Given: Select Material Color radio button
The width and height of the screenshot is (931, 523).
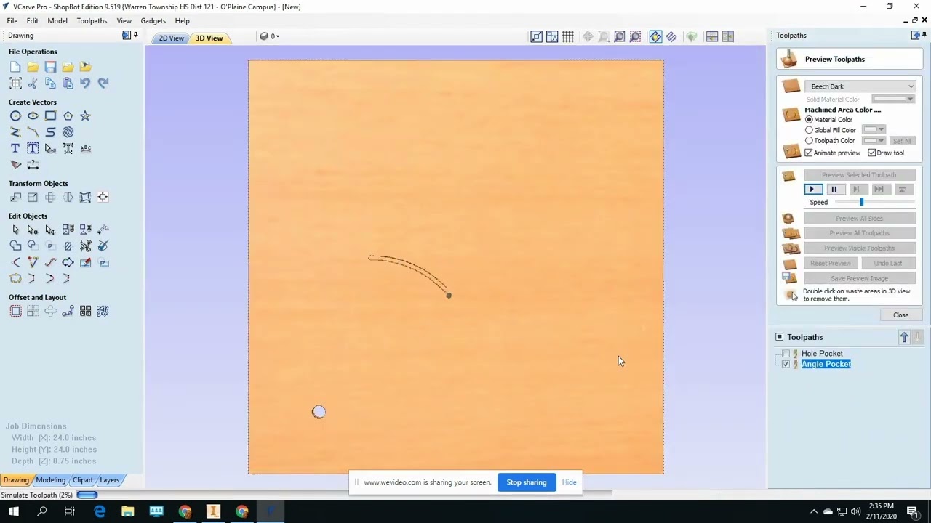Looking at the screenshot, I should pyautogui.click(x=809, y=120).
